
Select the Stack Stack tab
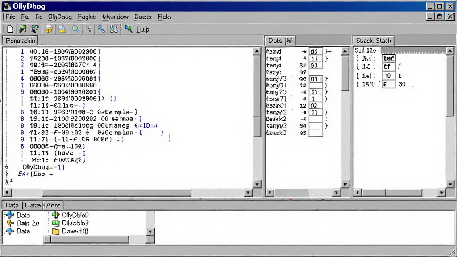tap(374, 41)
